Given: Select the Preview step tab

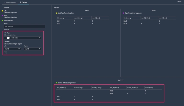Looking at the screenshot, I should (x=23, y=2).
